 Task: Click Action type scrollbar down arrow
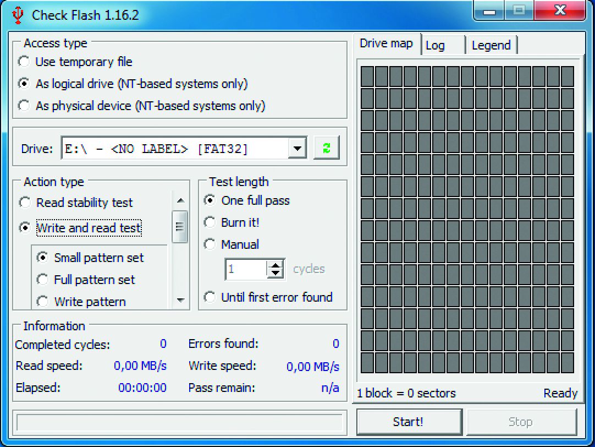coord(180,300)
